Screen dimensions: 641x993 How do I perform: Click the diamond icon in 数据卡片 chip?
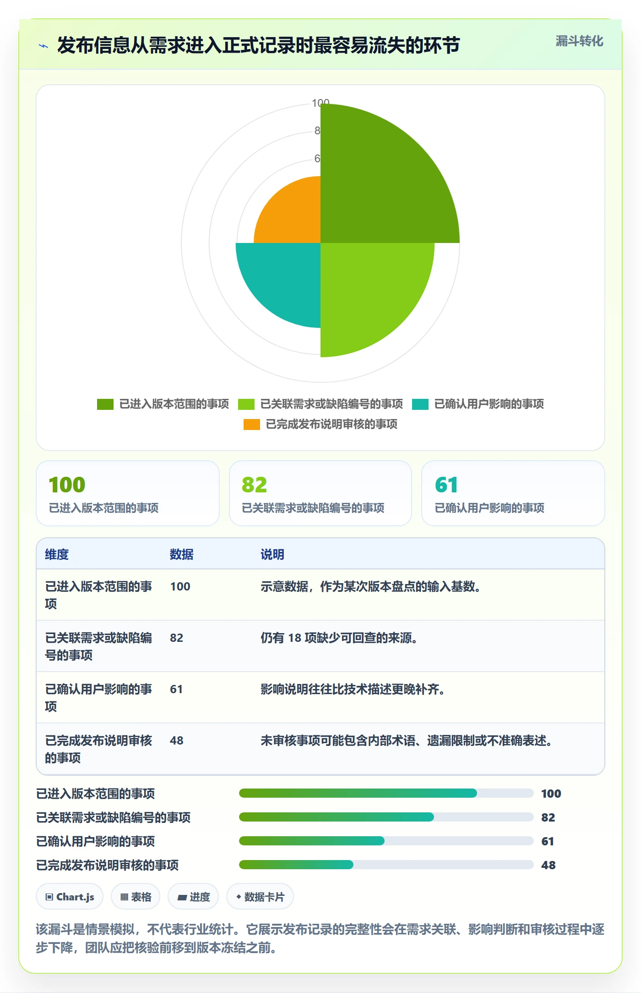click(239, 897)
